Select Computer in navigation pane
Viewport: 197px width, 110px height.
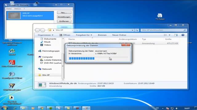46,57
